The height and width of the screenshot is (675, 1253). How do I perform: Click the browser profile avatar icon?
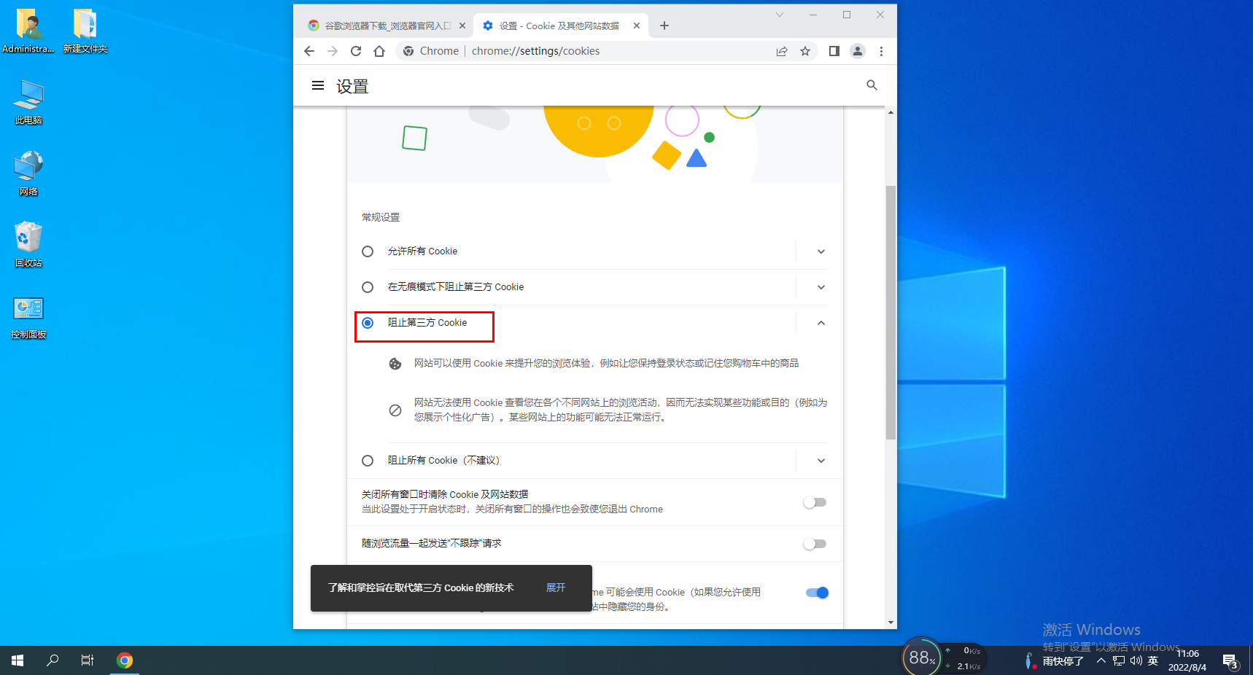click(x=858, y=51)
